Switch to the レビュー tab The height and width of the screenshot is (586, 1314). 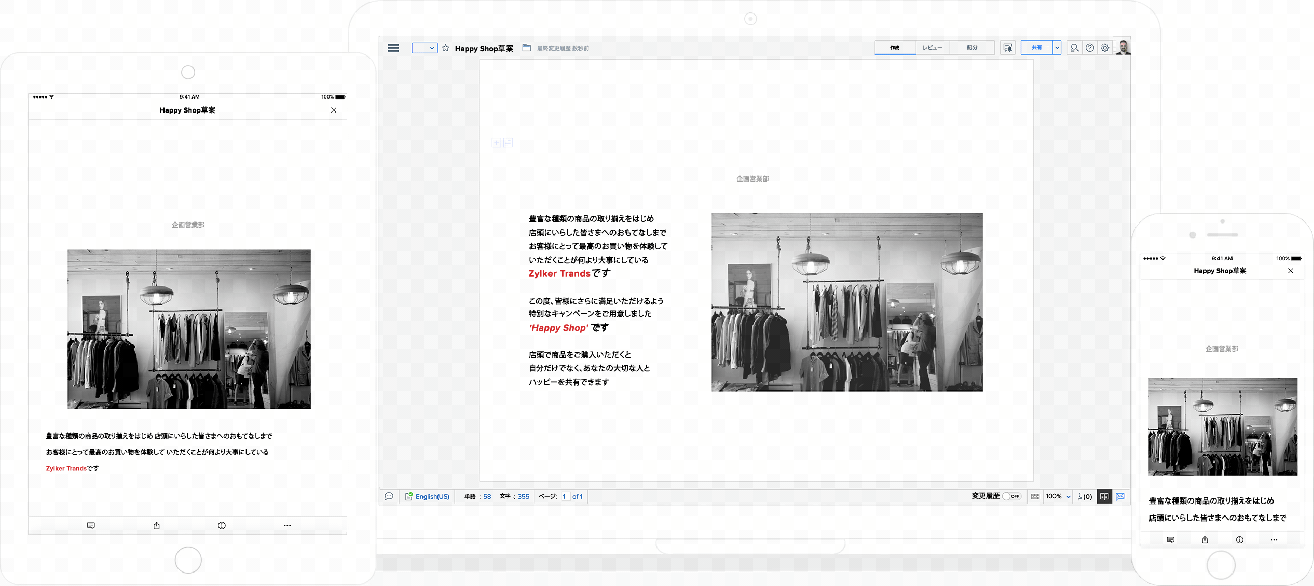point(932,48)
